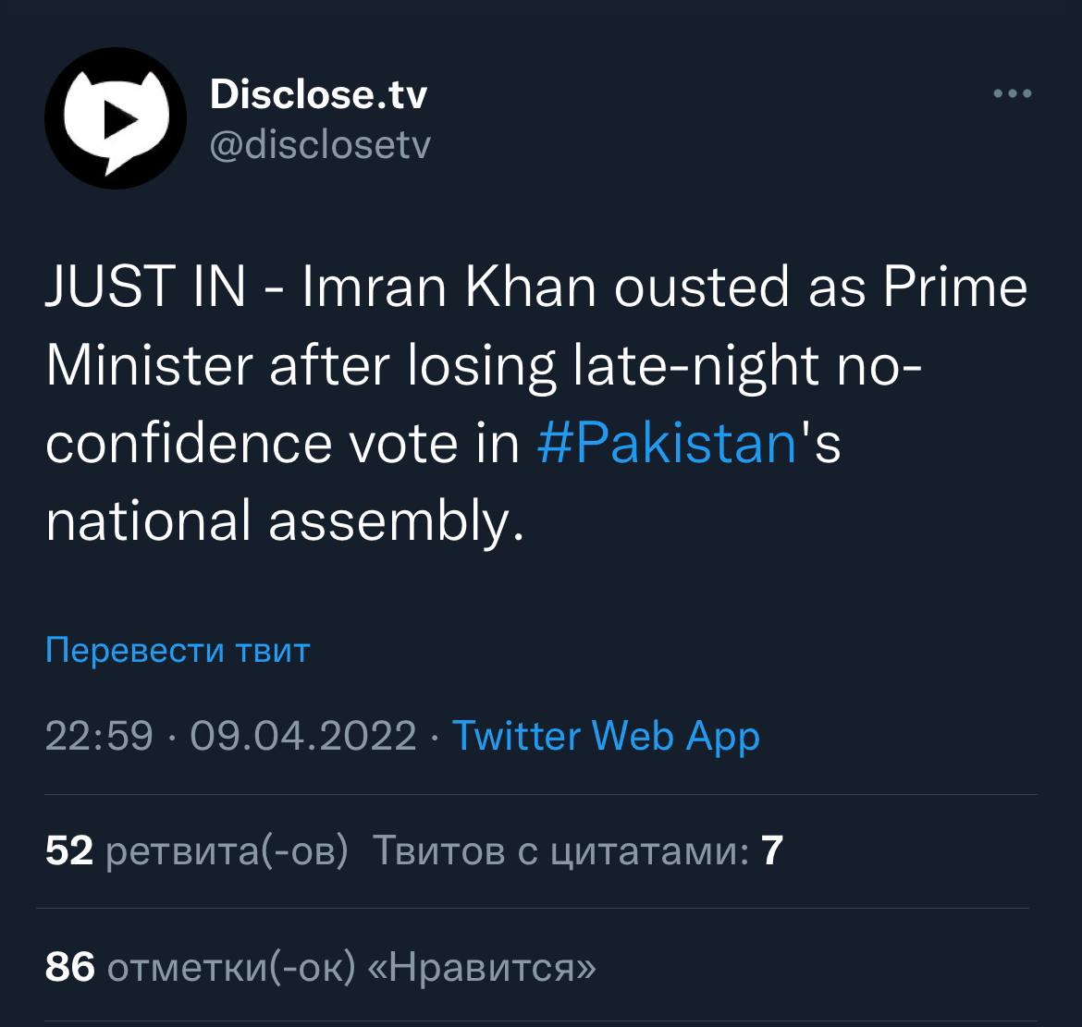Click the word "ретвита(-ов)" label
The width and height of the screenshot is (1082, 1027).
pyautogui.click(x=227, y=850)
